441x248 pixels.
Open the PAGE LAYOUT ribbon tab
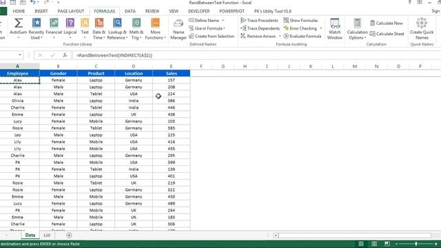coord(70,11)
